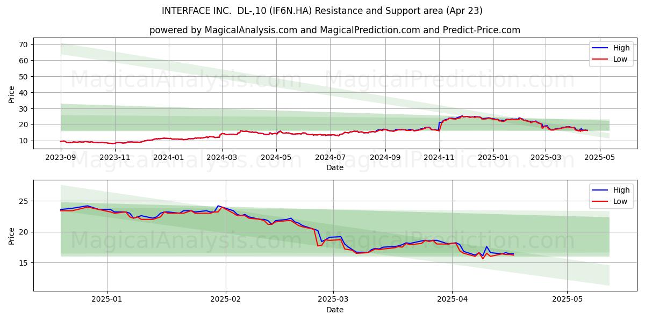This screenshot has width=645, height=322.
Task: Click the chart title INTERFACE INC. Resistance and Support
Action: coord(322,11)
